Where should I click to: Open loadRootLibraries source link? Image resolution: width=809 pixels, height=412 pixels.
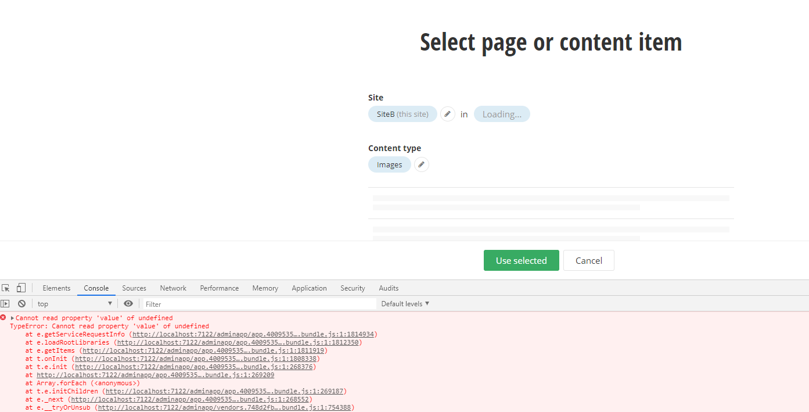point(238,343)
